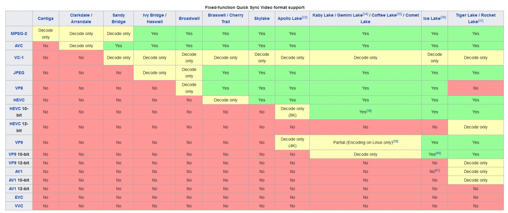The height and width of the screenshot is (213, 508).
Task: Open the Cantiga column header link
Action: tap(45, 18)
